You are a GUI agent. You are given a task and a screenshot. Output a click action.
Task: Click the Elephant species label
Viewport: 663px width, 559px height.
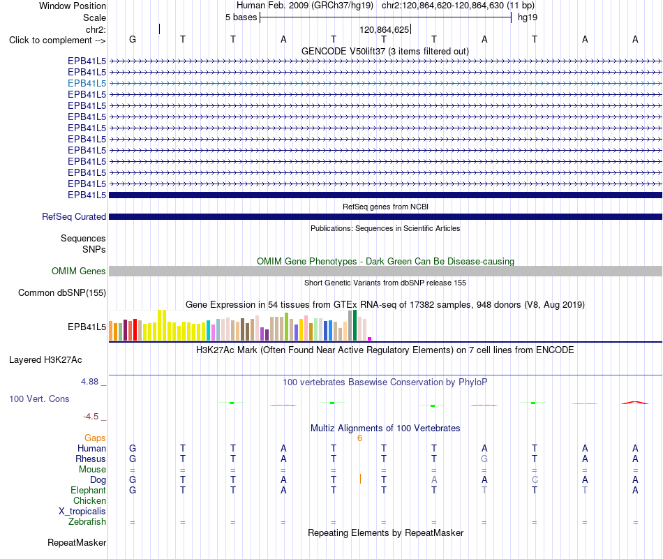click(88, 490)
